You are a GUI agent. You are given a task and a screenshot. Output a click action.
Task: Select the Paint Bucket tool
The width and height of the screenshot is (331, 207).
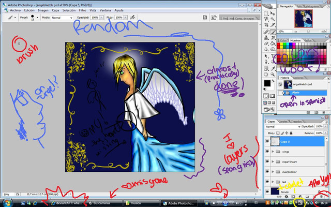[273, 43]
